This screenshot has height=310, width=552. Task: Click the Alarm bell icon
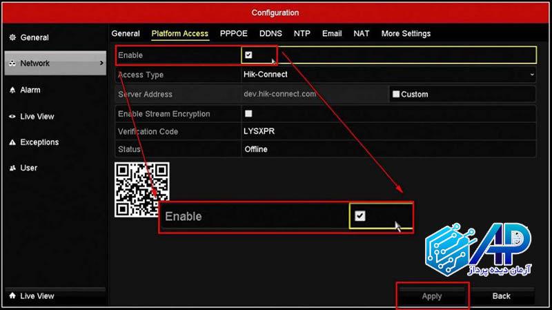[12, 90]
